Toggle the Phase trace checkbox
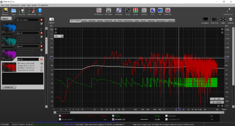This screenshot has height=126, width=235. click(113, 116)
